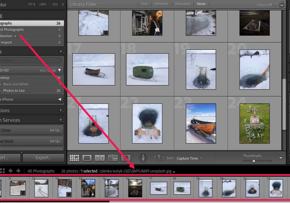Click the Import button
The height and width of the screenshot is (203, 290).
(x=10, y=158)
